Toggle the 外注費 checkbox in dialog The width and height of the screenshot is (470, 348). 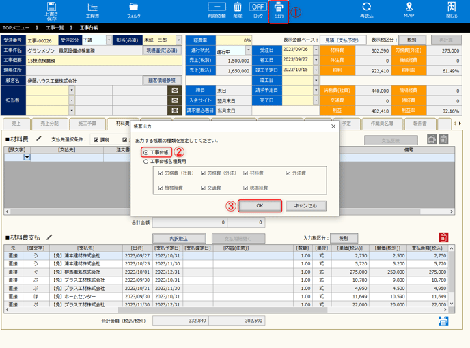tap(288, 173)
